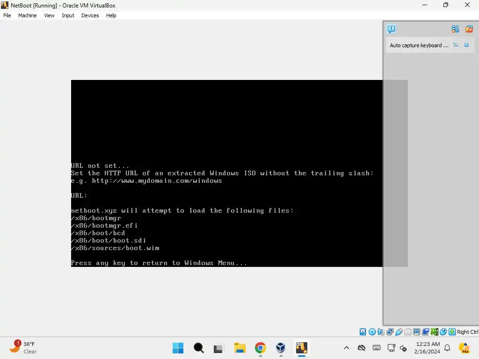The image size is (479, 359).
Task: Click the VirtualBox title bar app icon
Action: (x=5, y=5)
